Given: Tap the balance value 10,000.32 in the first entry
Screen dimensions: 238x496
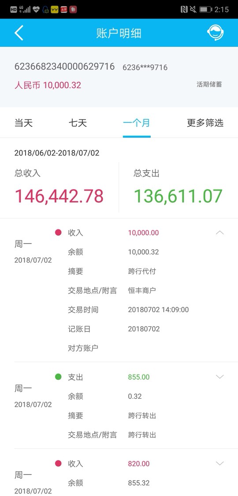Looking at the screenshot, I should [143, 252].
